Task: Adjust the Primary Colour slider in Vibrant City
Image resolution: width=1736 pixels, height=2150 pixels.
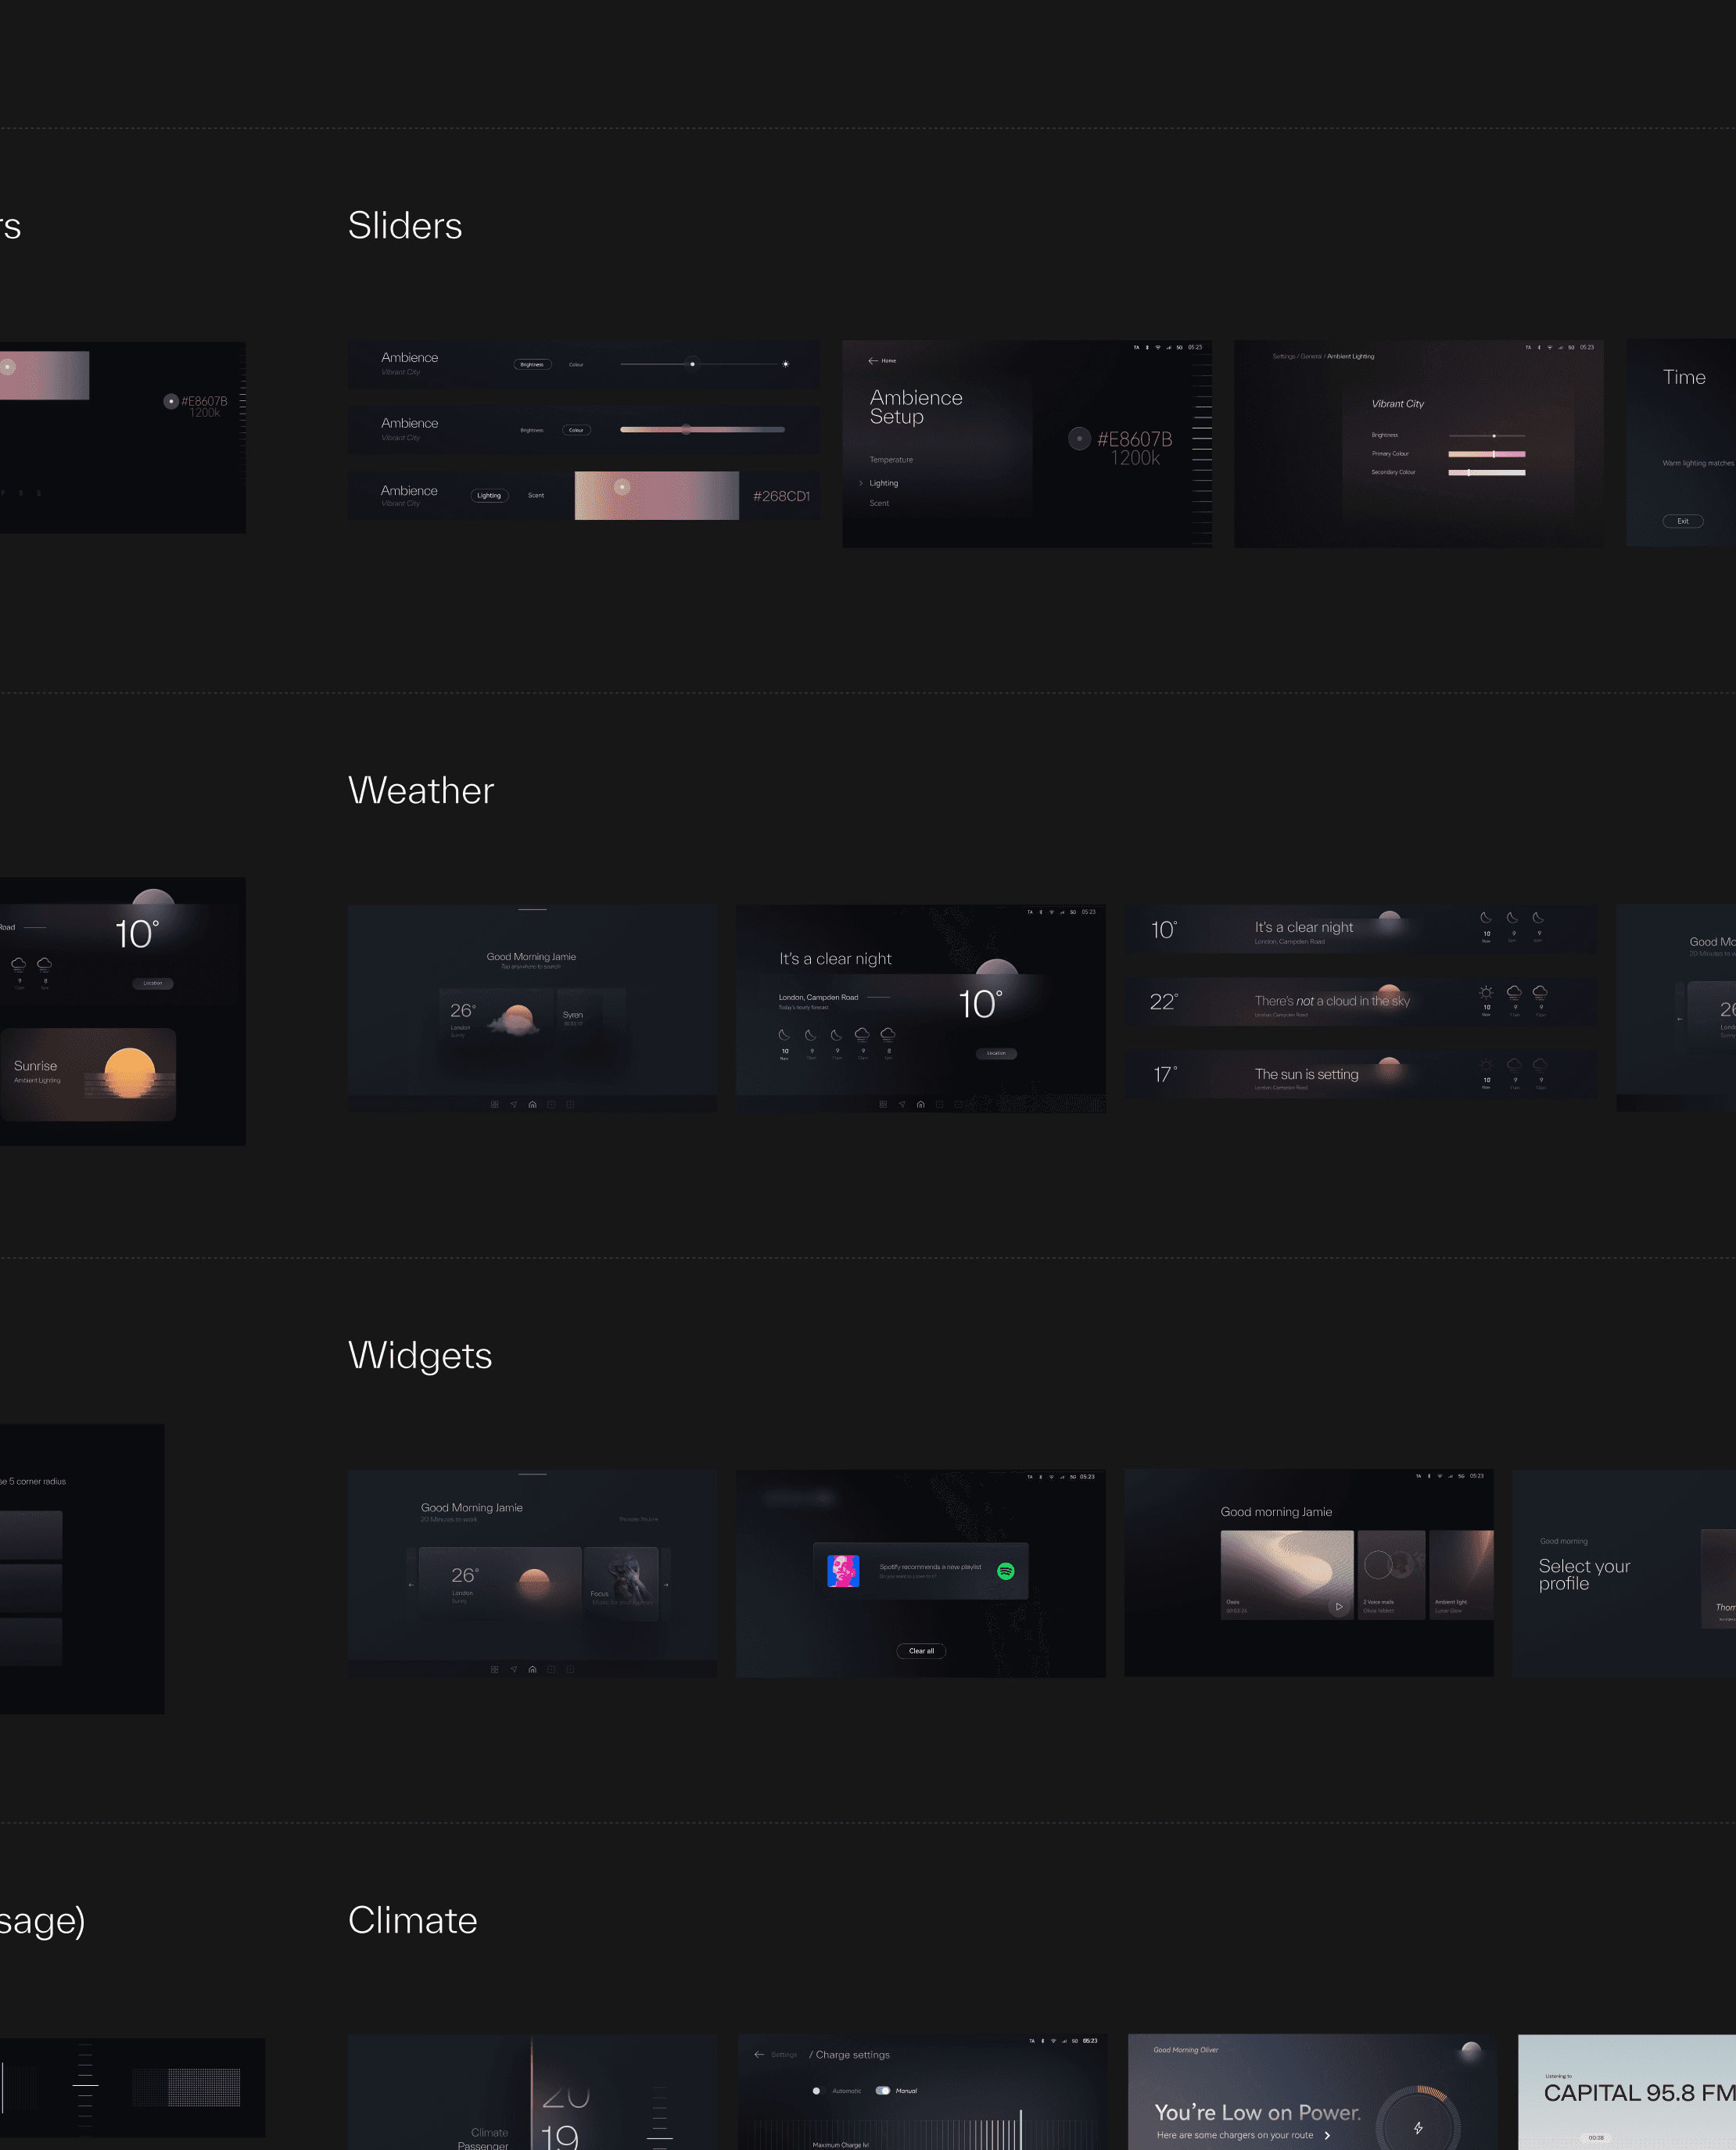Action: point(1486,453)
